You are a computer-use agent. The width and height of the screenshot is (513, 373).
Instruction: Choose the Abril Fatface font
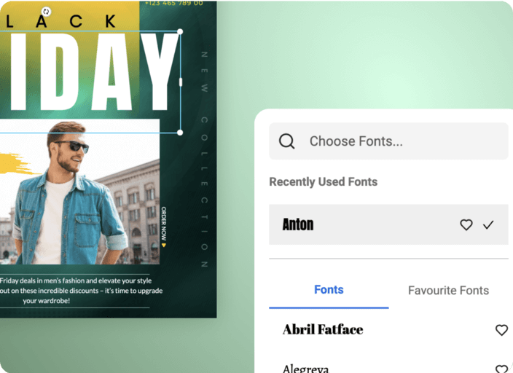(323, 329)
